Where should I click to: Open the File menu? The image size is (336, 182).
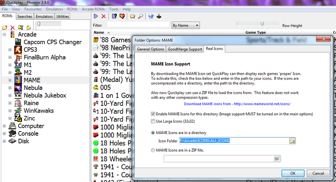(5, 9)
